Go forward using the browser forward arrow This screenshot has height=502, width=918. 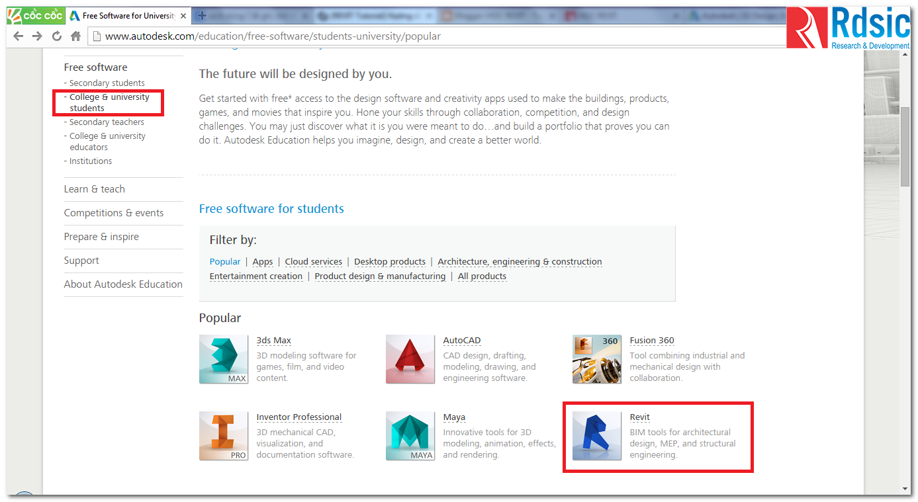pyautogui.click(x=38, y=36)
